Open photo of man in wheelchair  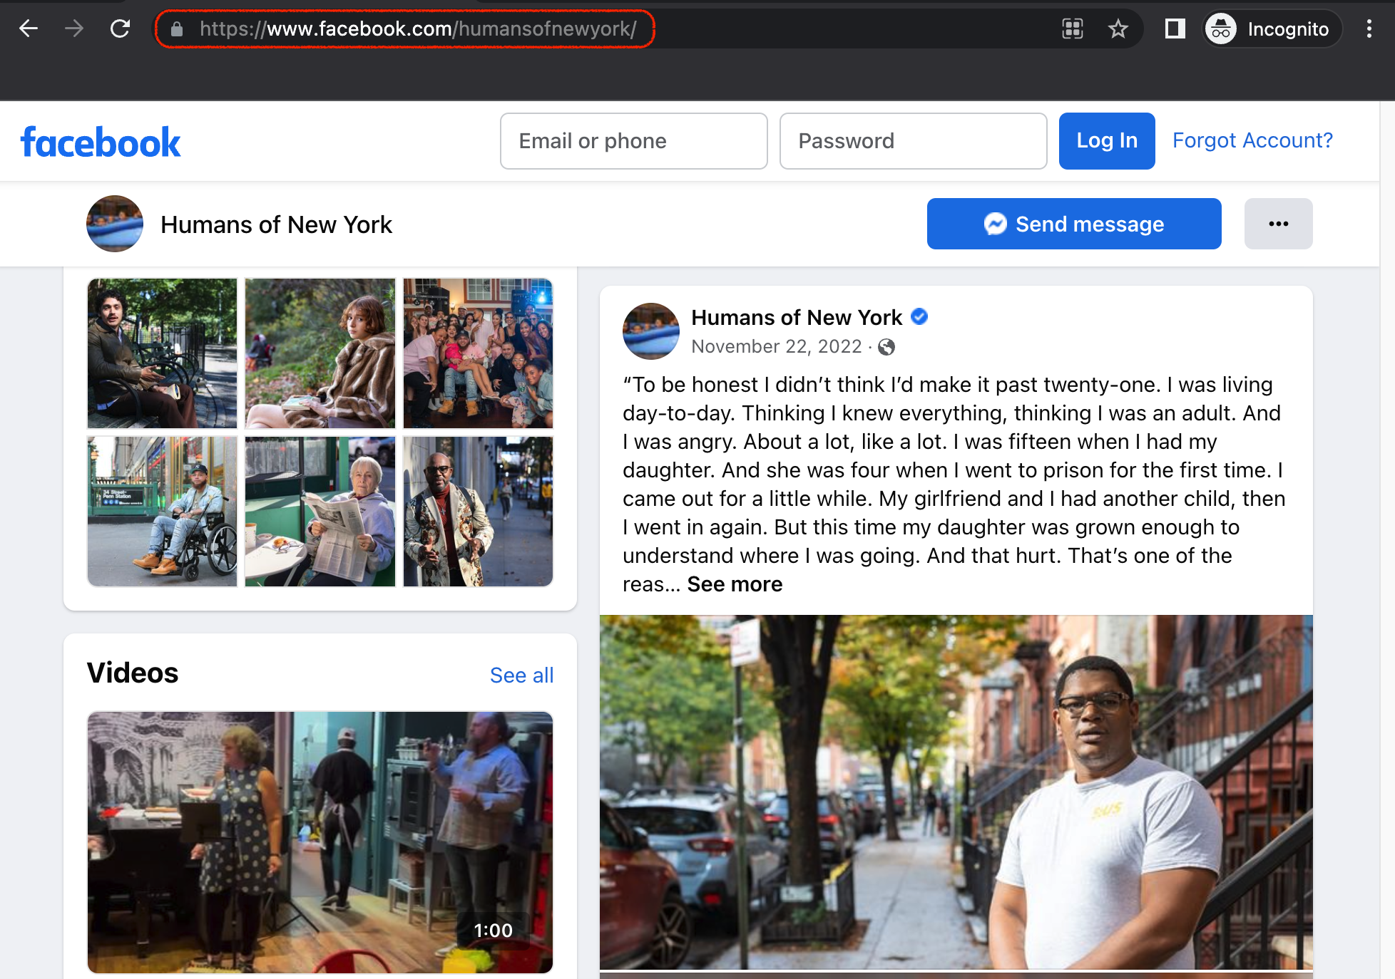(x=162, y=512)
